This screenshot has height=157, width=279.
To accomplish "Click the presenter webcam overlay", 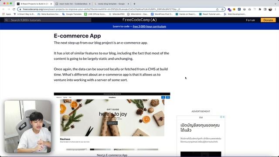I will coord(28,126).
